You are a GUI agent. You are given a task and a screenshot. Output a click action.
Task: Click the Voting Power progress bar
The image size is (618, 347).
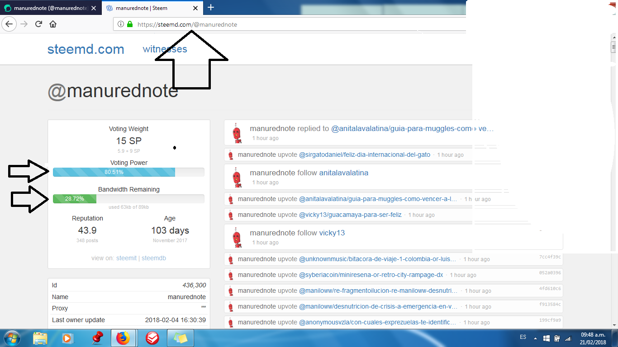point(128,172)
